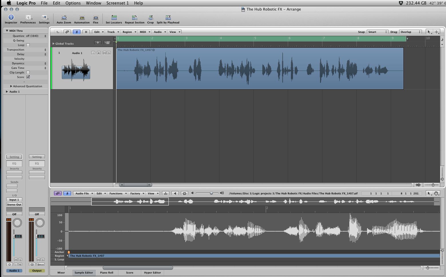The height and width of the screenshot is (277, 446).
Task: Click the Audio 1 pan knob
Action: tap(17, 223)
